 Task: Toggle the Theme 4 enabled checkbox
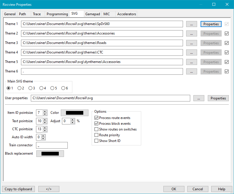pyautogui.click(x=227, y=53)
